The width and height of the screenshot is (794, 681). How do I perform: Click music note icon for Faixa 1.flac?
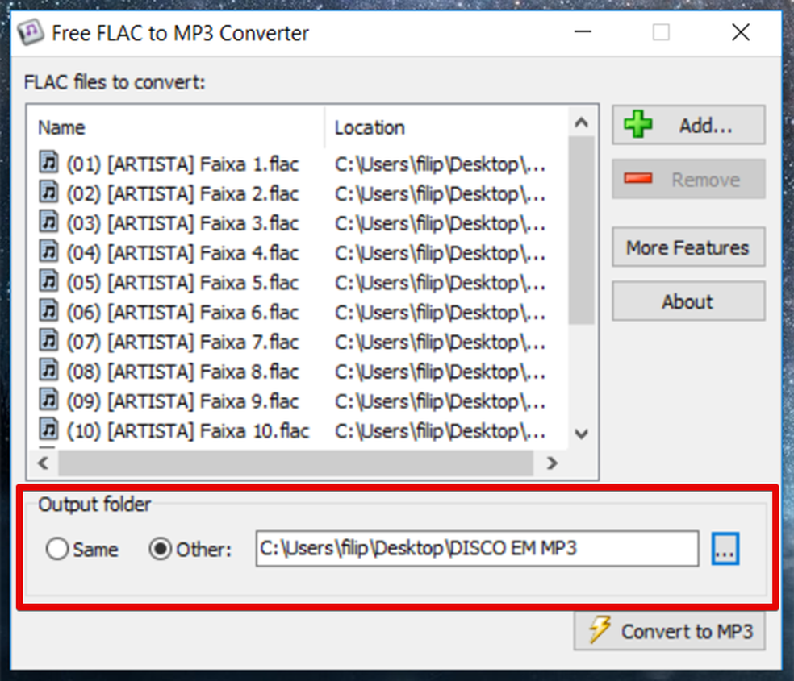[48, 162]
